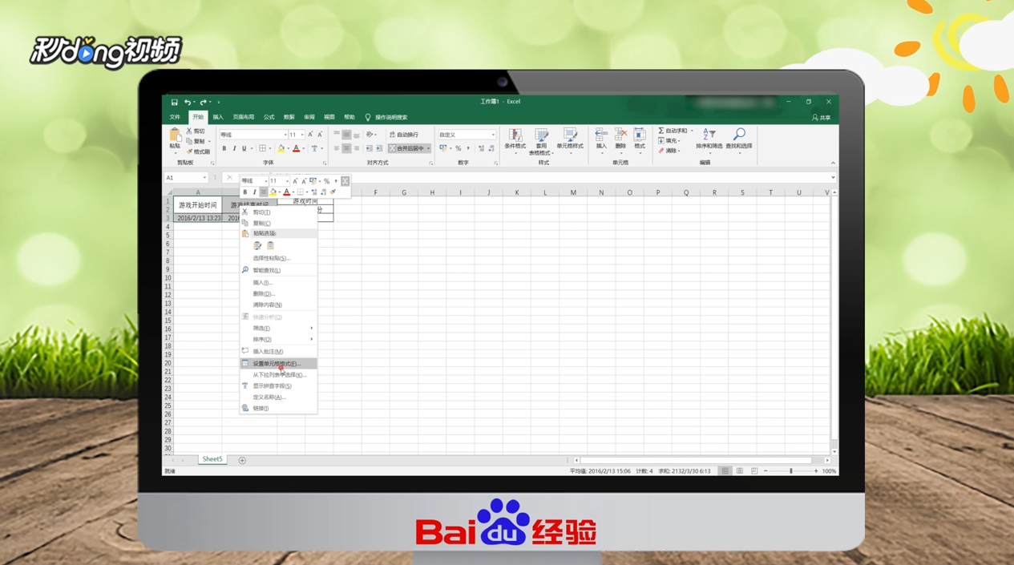Toggle Italic in the ribbon font group
Screen dimensions: 1014x565
pos(234,148)
